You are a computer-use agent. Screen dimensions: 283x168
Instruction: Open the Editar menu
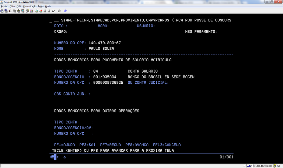[13, 6]
